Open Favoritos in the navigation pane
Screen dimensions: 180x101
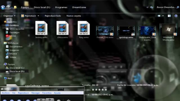(x=12, y=22)
